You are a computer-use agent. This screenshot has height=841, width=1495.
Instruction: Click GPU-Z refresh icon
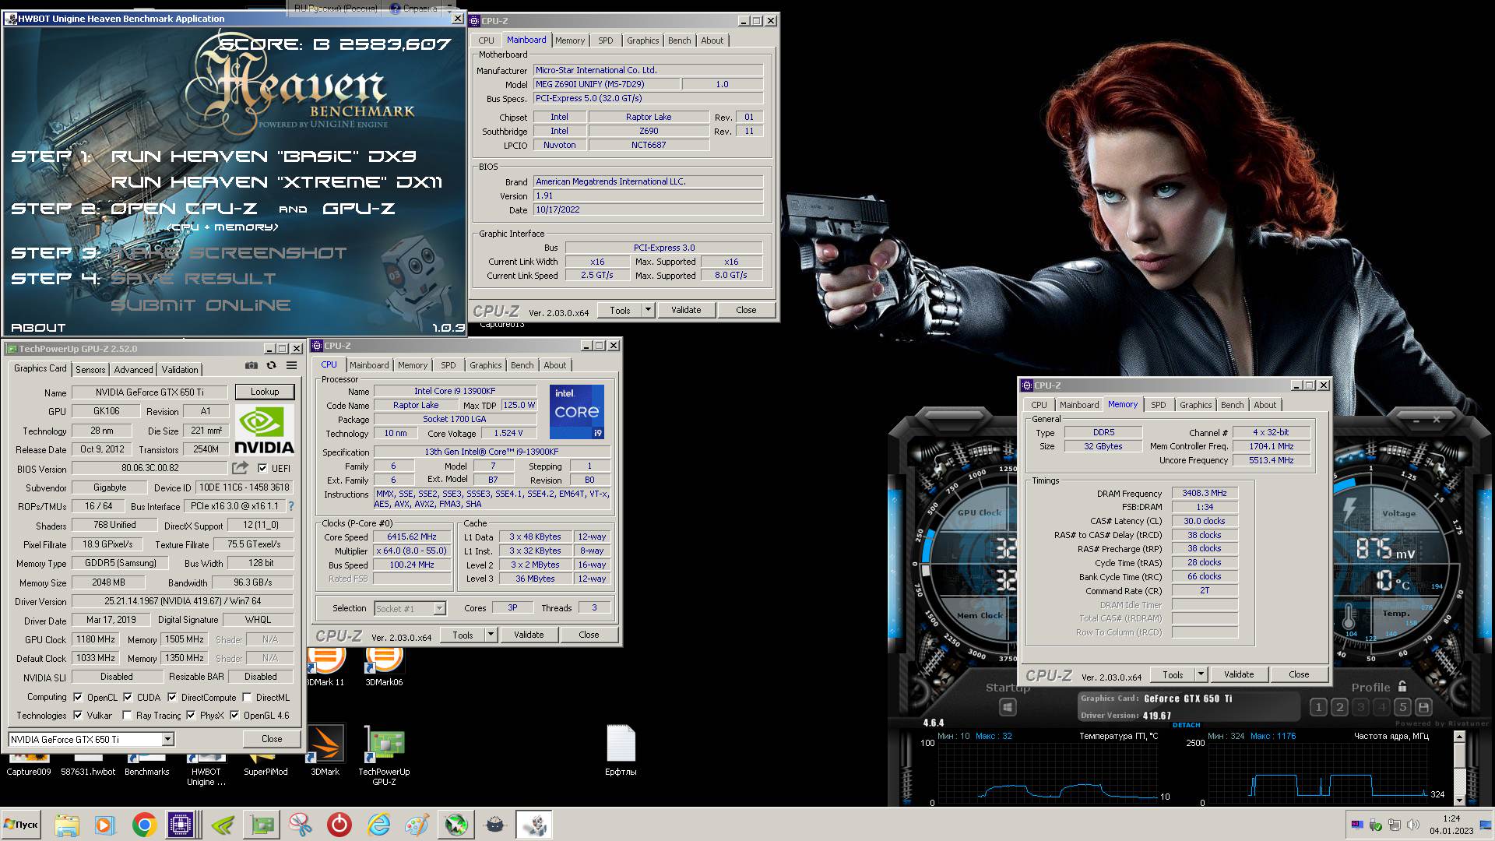(x=271, y=365)
